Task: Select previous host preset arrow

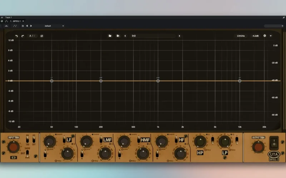Action: click(x=27, y=26)
